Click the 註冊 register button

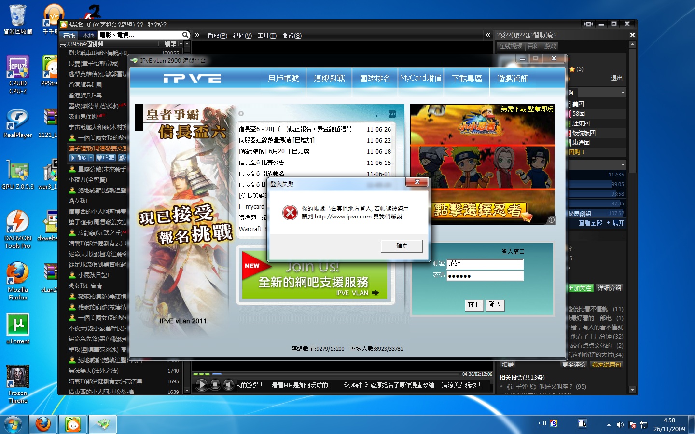(x=474, y=305)
